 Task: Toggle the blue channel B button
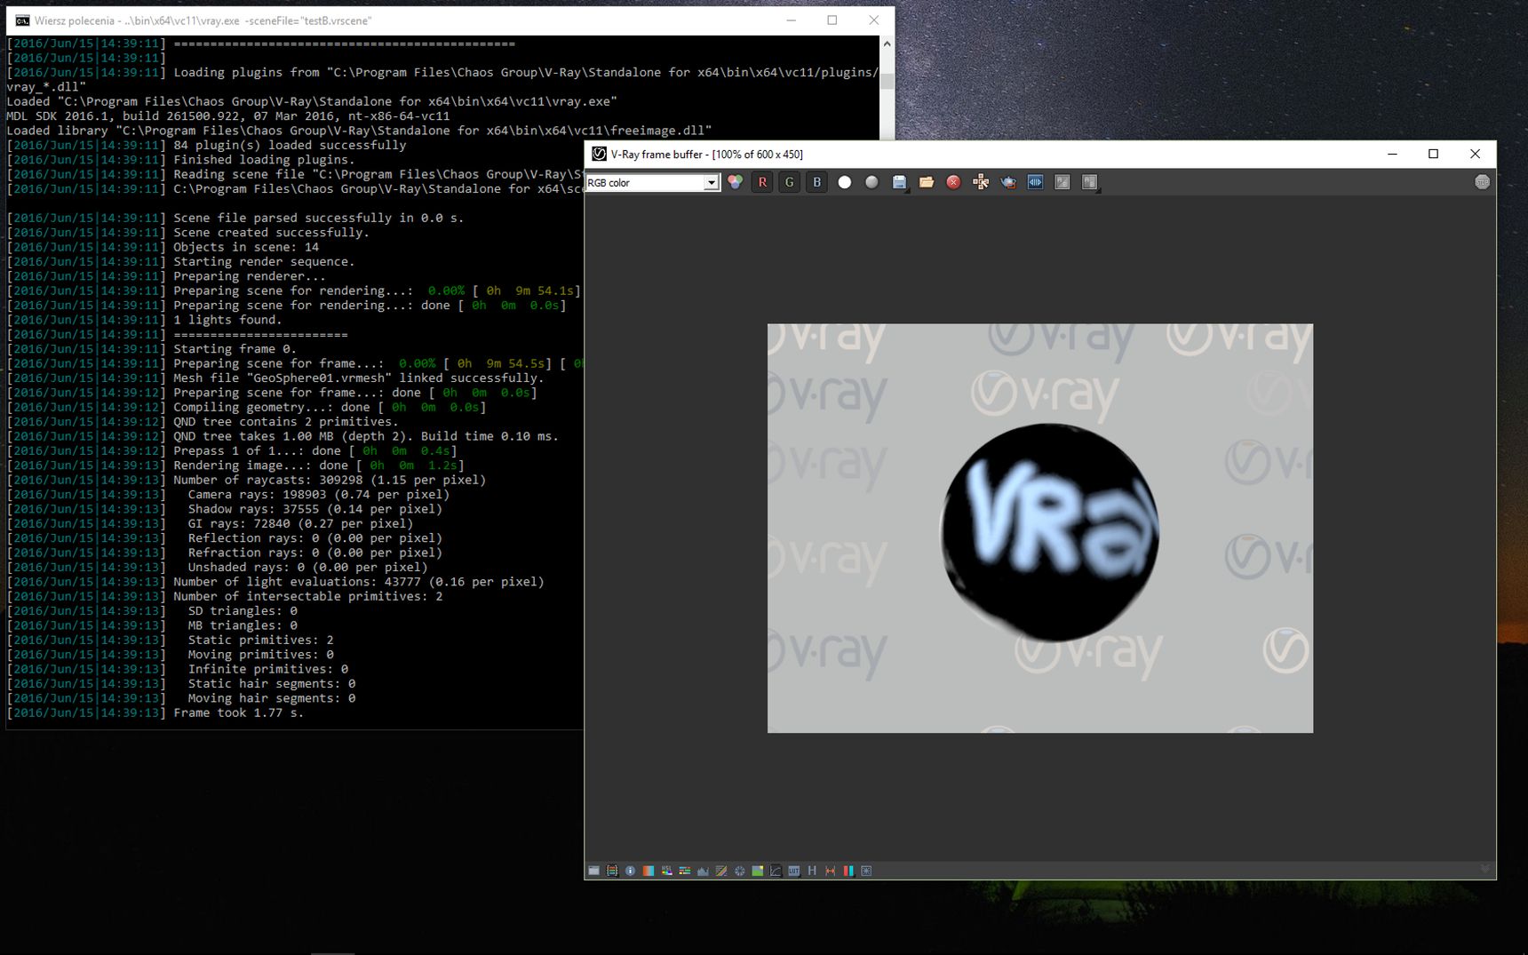click(816, 182)
